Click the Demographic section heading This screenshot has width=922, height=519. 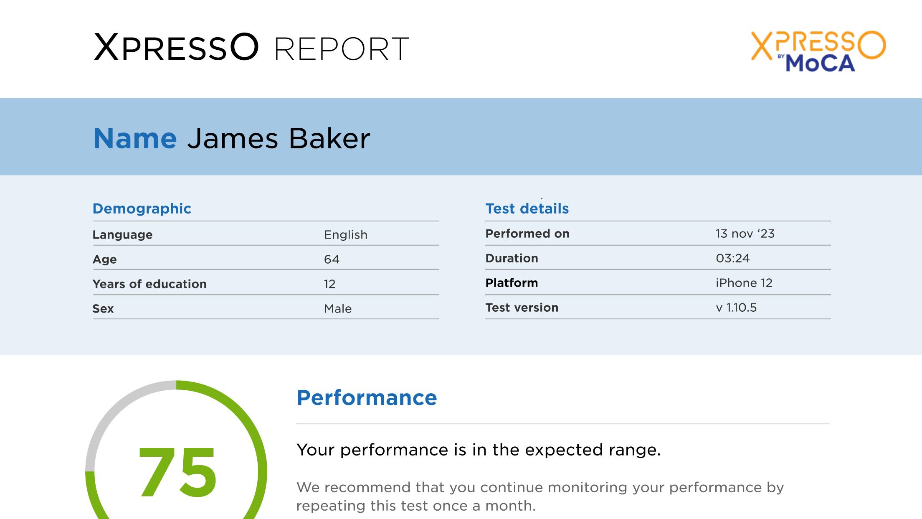coord(142,208)
